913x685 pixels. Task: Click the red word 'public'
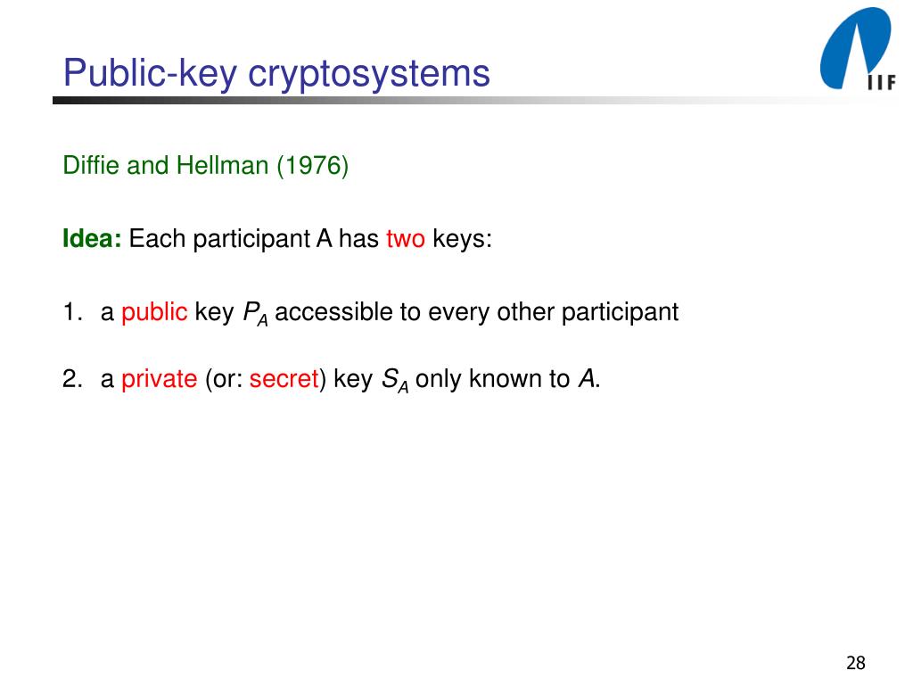coord(154,313)
